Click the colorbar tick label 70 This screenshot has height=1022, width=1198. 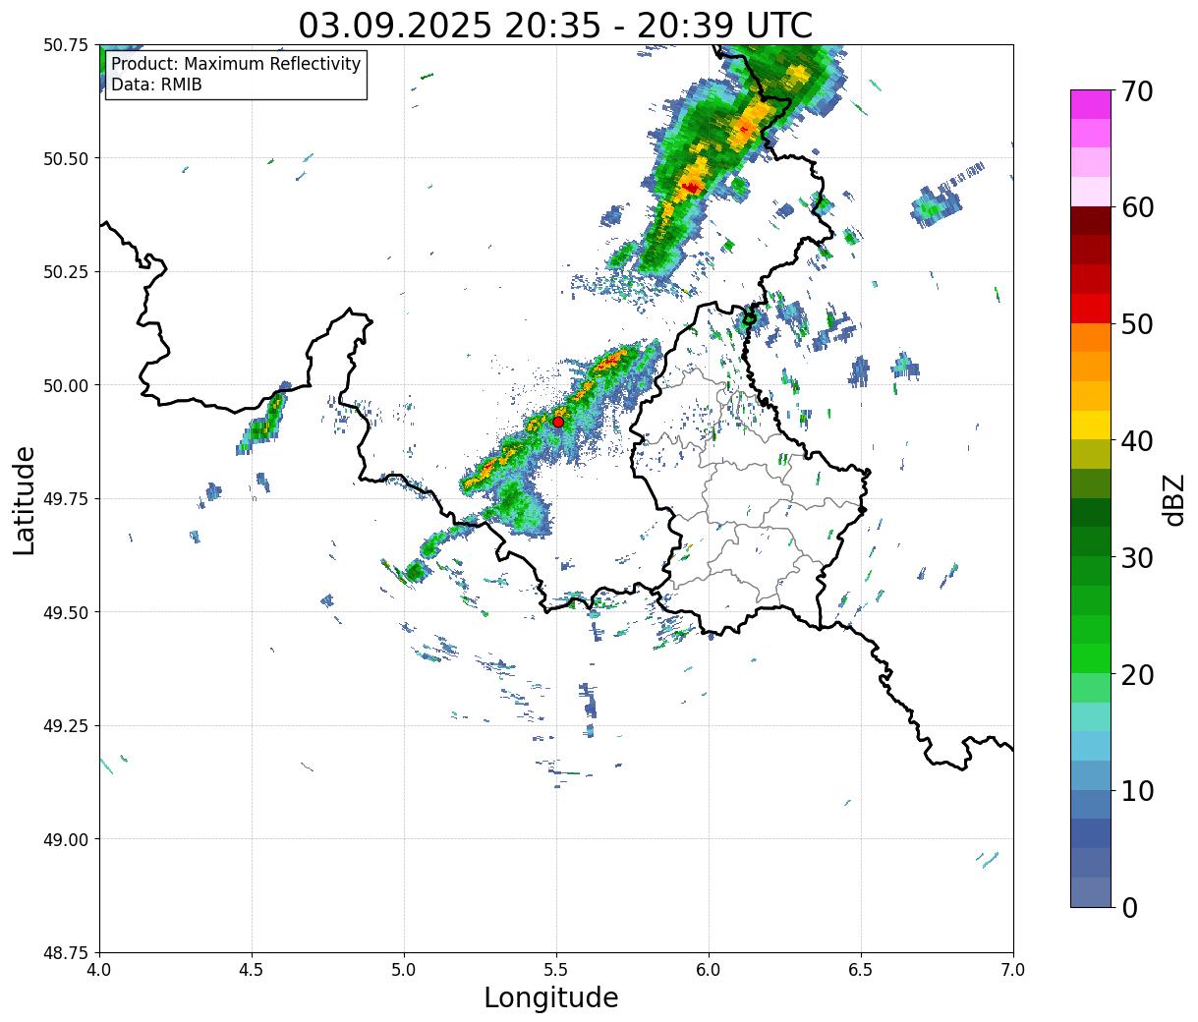tap(1136, 91)
